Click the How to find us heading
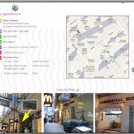The width and height of the screenshot is (134, 134). tap(69, 90)
